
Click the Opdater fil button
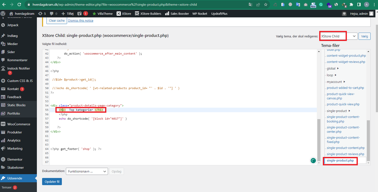(x=52, y=182)
